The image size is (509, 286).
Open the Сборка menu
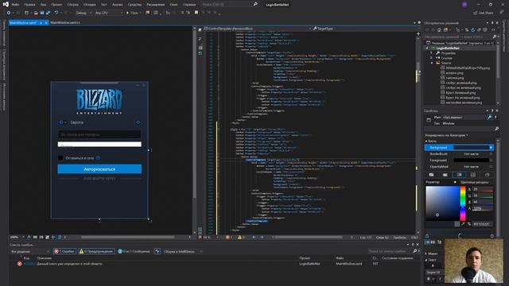[72, 5]
